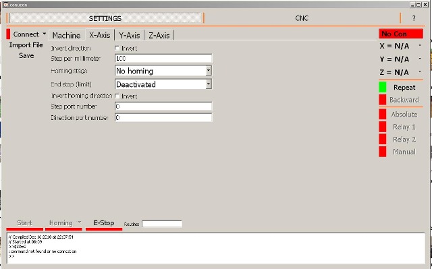Minimize the conucon window
Screen dimensions: 432x269
click(x=413, y=5)
